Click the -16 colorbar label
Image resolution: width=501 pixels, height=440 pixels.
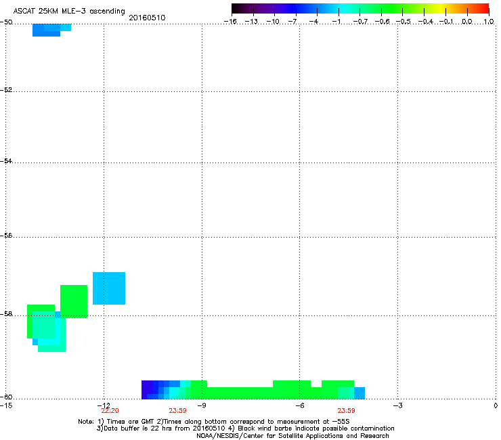pos(230,22)
